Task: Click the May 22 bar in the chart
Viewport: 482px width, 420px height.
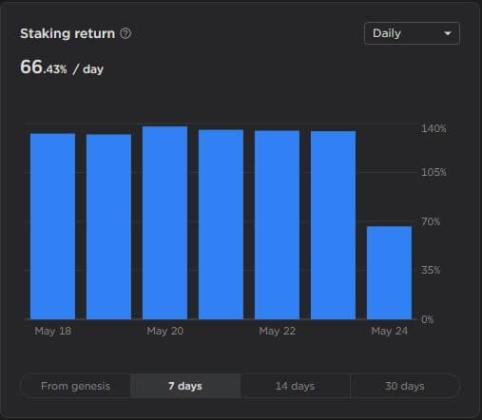Action: click(x=277, y=224)
